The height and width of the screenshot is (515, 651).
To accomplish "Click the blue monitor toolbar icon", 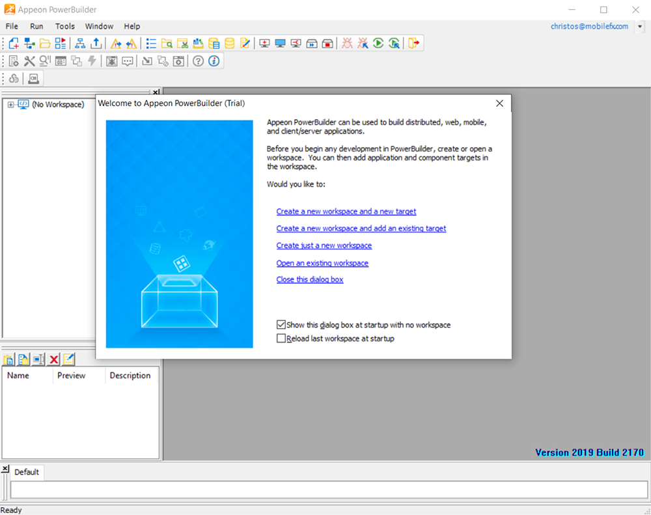I will [280, 43].
